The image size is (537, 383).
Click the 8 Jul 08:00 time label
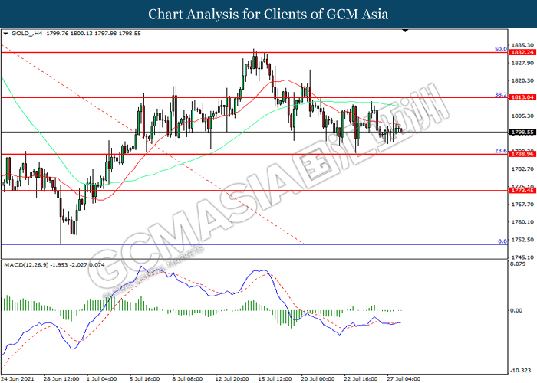point(187,379)
